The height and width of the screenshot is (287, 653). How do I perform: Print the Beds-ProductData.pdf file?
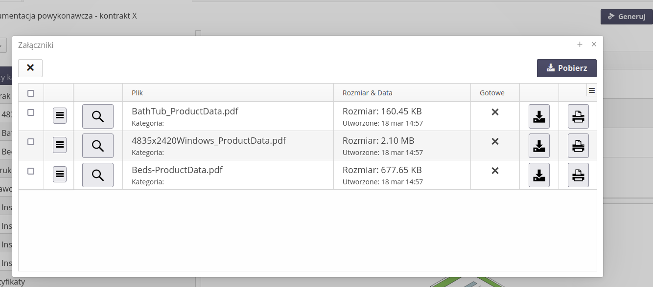578,175
